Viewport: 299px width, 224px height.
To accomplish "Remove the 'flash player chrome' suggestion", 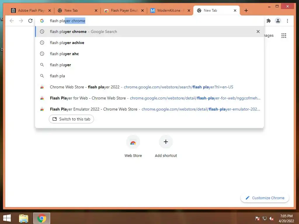I will (x=258, y=32).
